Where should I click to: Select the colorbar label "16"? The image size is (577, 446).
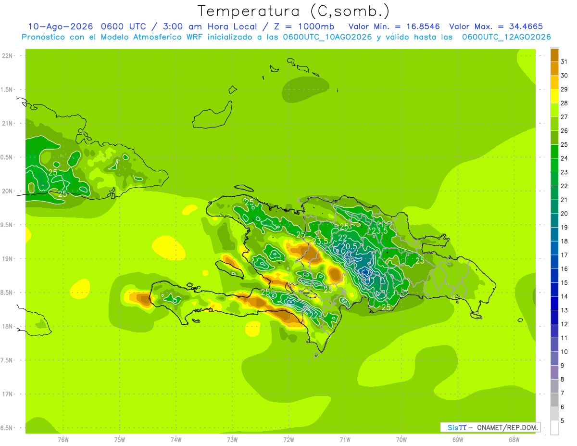564,269
